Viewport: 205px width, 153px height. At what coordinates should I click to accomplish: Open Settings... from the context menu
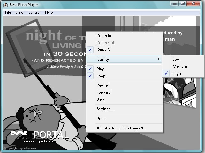coord(125,109)
